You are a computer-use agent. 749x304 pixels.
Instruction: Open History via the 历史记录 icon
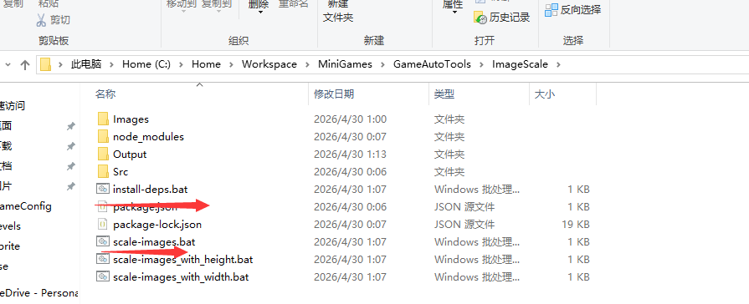pos(480,18)
